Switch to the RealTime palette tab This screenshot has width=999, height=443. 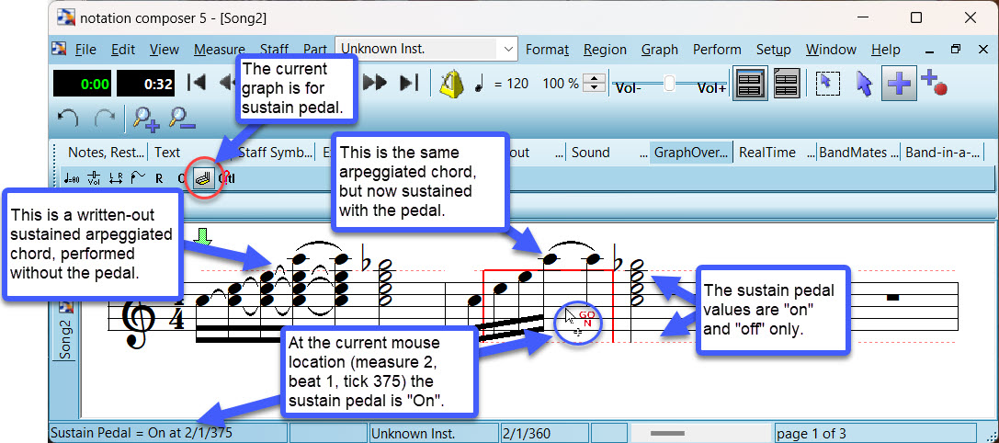766,153
